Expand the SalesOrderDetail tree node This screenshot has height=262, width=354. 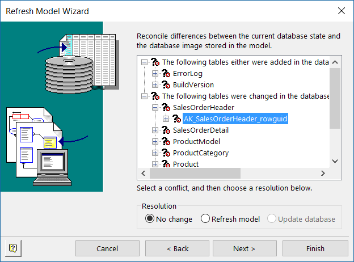coord(155,130)
